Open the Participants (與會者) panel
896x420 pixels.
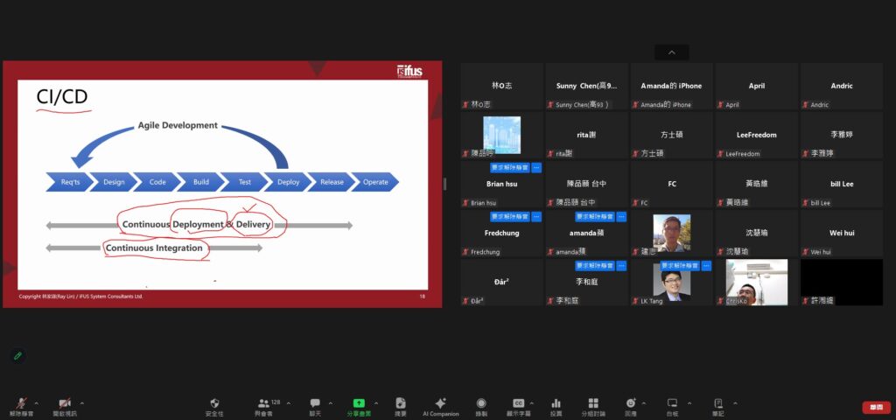[263, 403]
